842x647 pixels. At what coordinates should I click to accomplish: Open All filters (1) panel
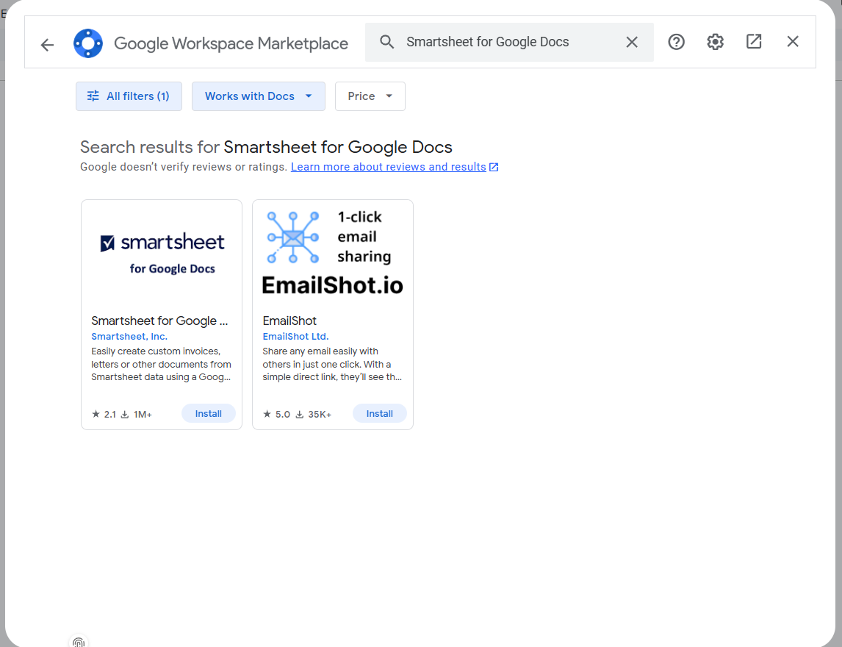click(129, 96)
